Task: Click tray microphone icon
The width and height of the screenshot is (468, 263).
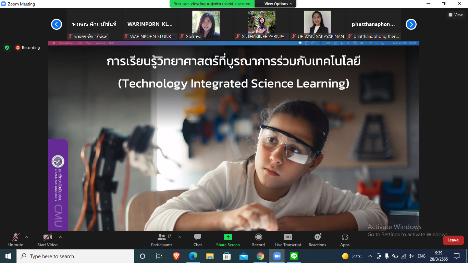Action: tap(386, 256)
